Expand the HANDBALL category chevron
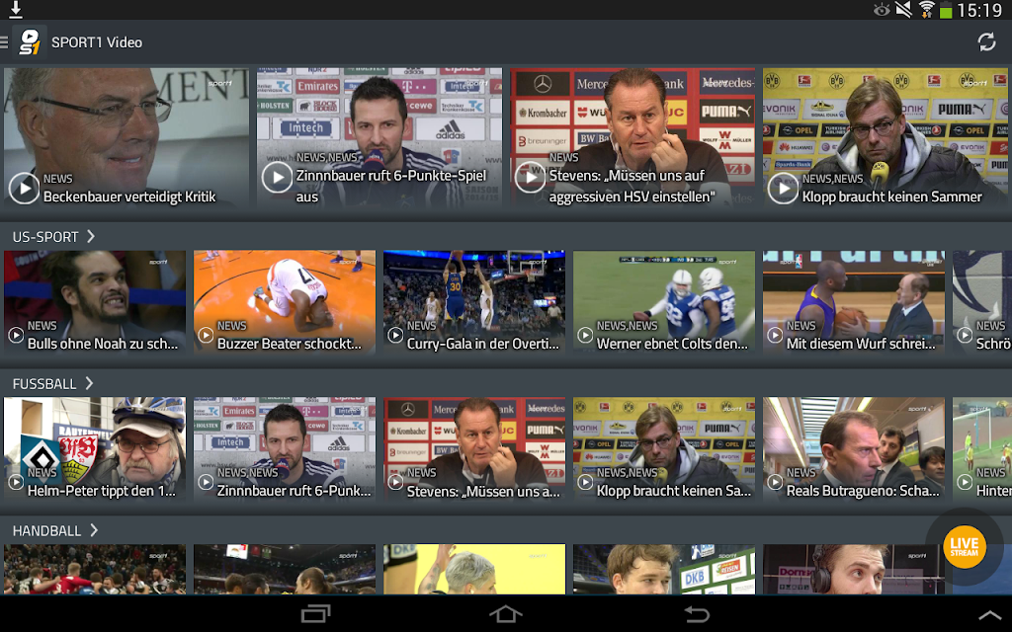The width and height of the screenshot is (1012, 632). click(x=94, y=530)
